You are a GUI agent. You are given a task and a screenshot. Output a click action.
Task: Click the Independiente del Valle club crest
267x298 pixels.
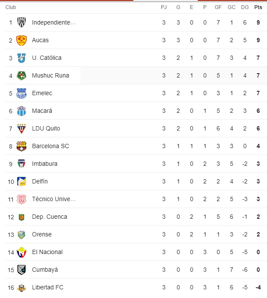[x=21, y=22]
